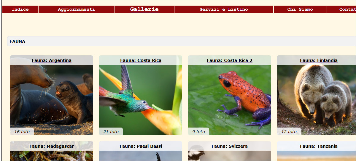Open the Fauna: Tanzania gallery link
Viewport: 356px width, 161px height.
tap(319, 146)
